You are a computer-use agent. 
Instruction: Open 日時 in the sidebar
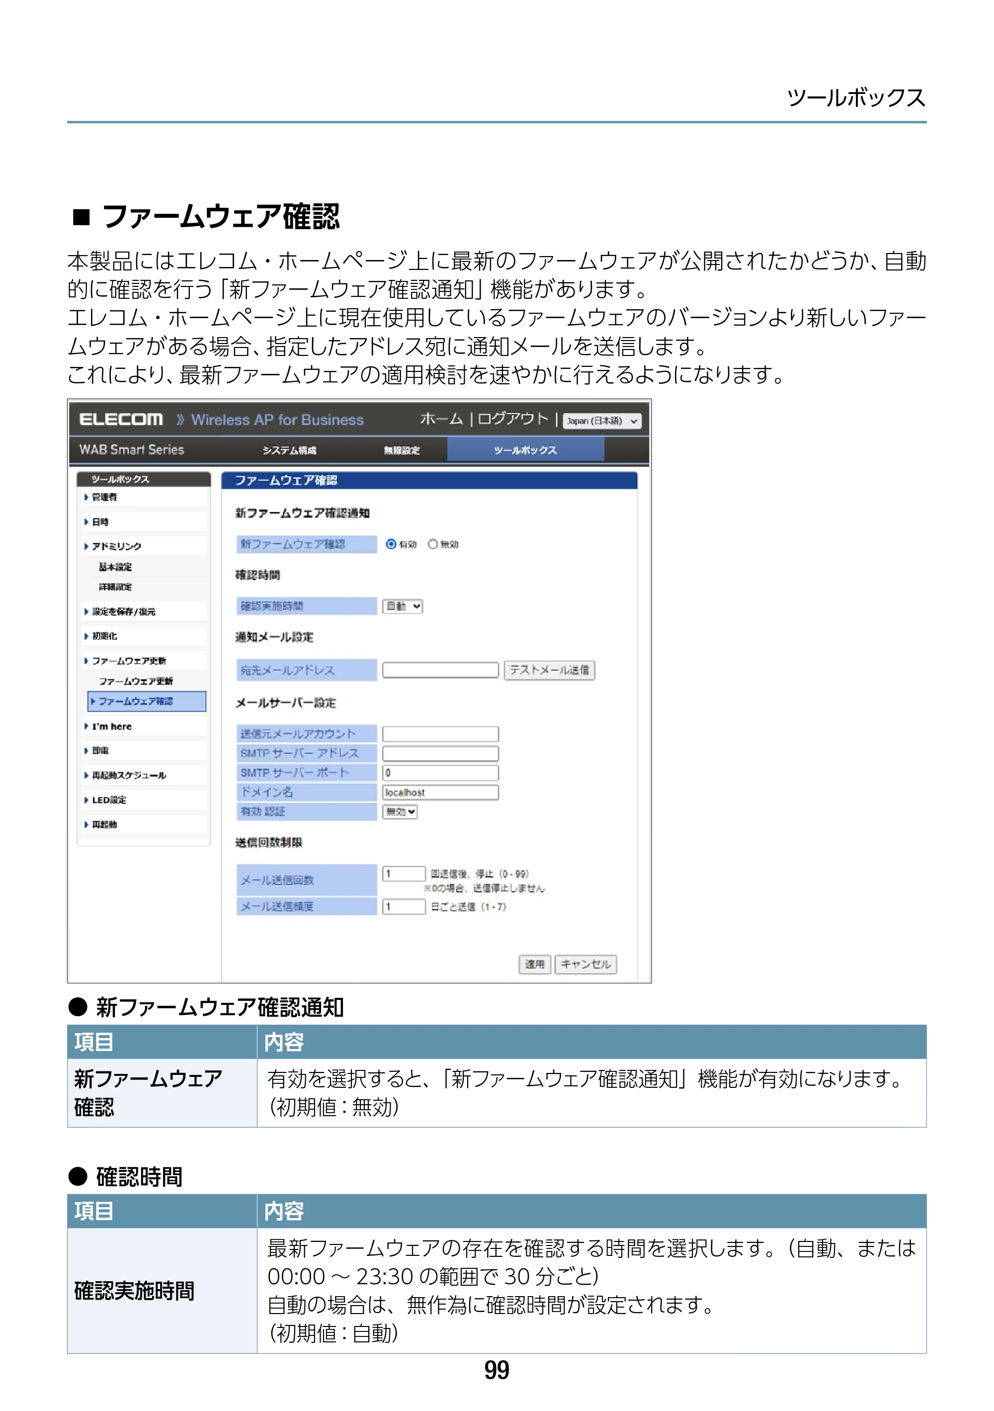(x=100, y=522)
